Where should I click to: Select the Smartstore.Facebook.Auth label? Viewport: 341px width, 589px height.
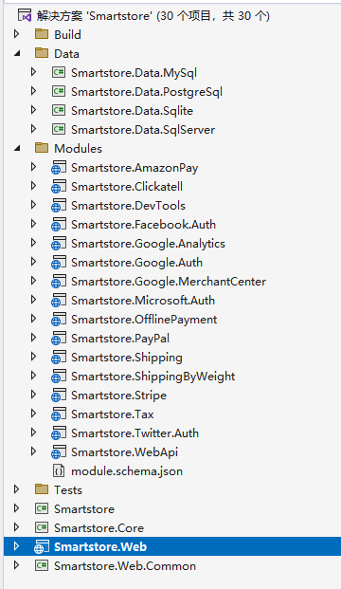click(x=143, y=225)
